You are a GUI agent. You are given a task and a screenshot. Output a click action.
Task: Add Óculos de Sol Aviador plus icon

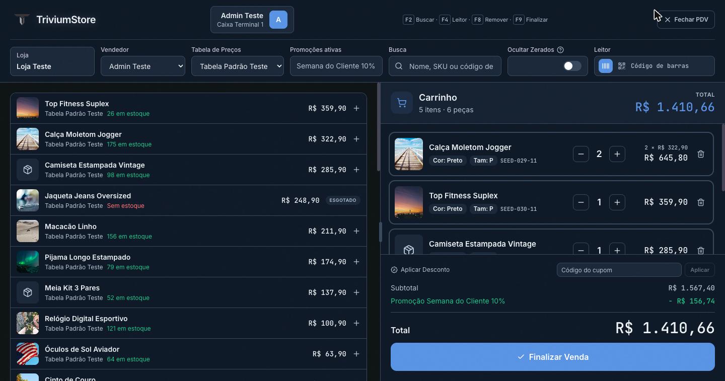pyautogui.click(x=356, y=354)
